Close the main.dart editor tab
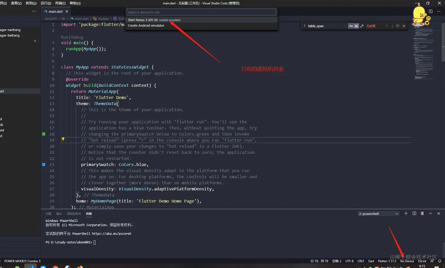The height and width of the screenshot is (268, 445). [x=67, y=11]
